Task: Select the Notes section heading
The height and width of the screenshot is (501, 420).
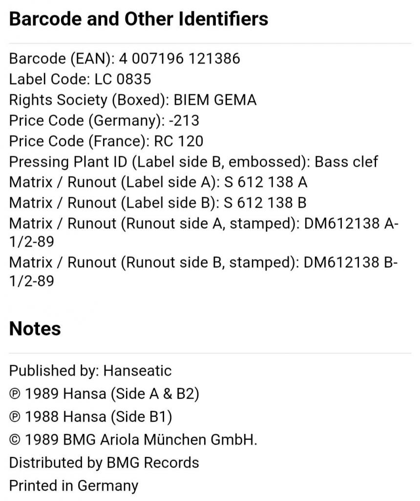Action: tap(35, 329)
